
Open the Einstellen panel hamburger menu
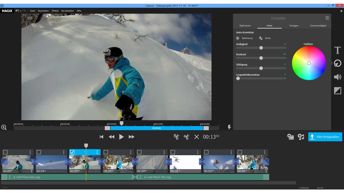pos(327,18)
